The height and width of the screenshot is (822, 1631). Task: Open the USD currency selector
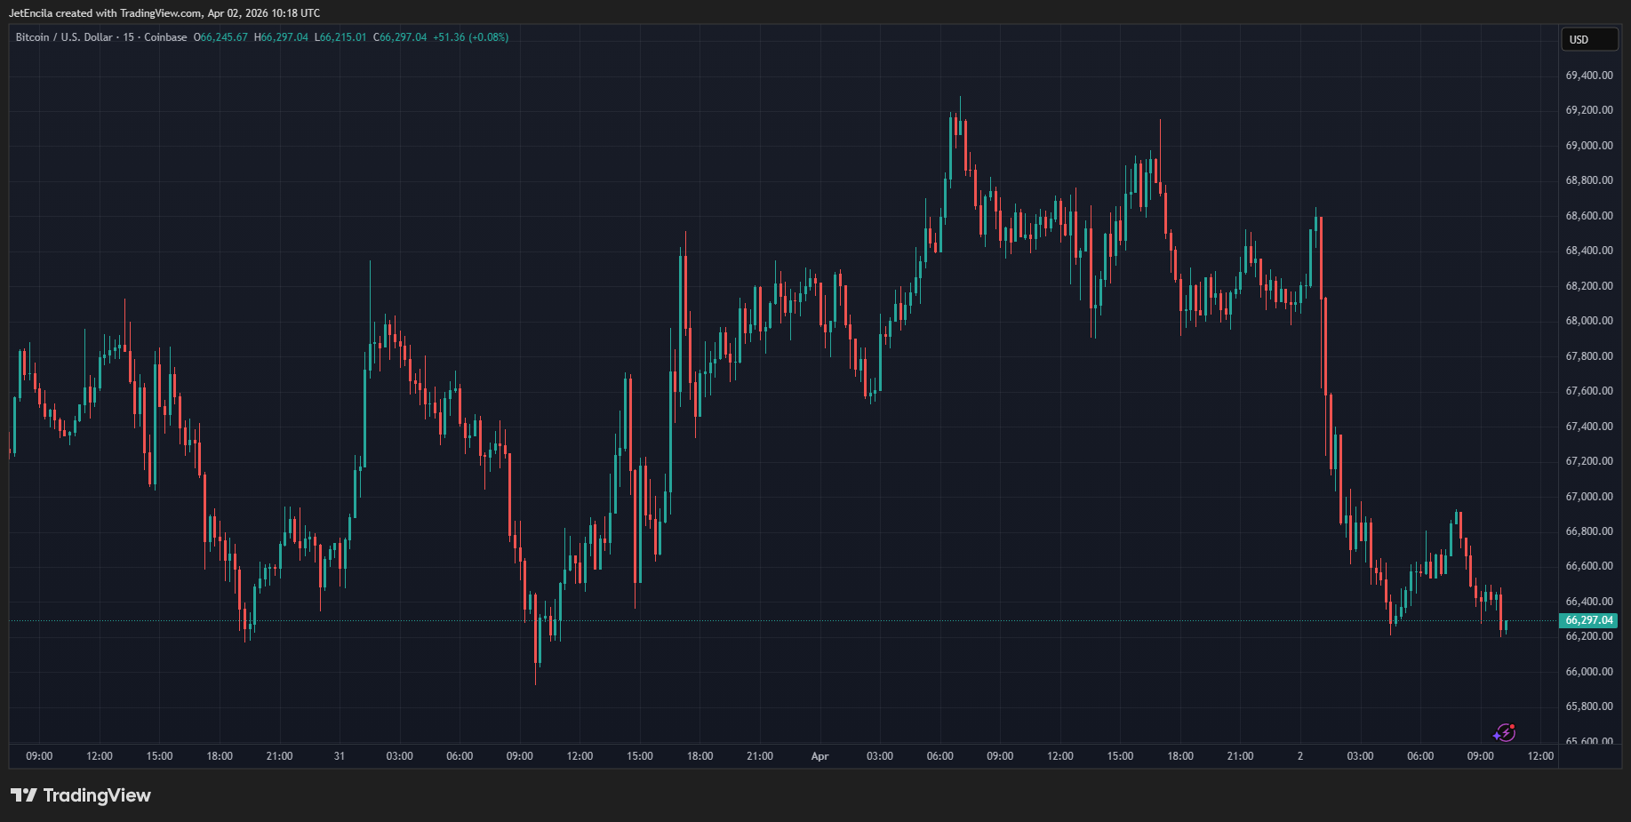coord(1588,39)
